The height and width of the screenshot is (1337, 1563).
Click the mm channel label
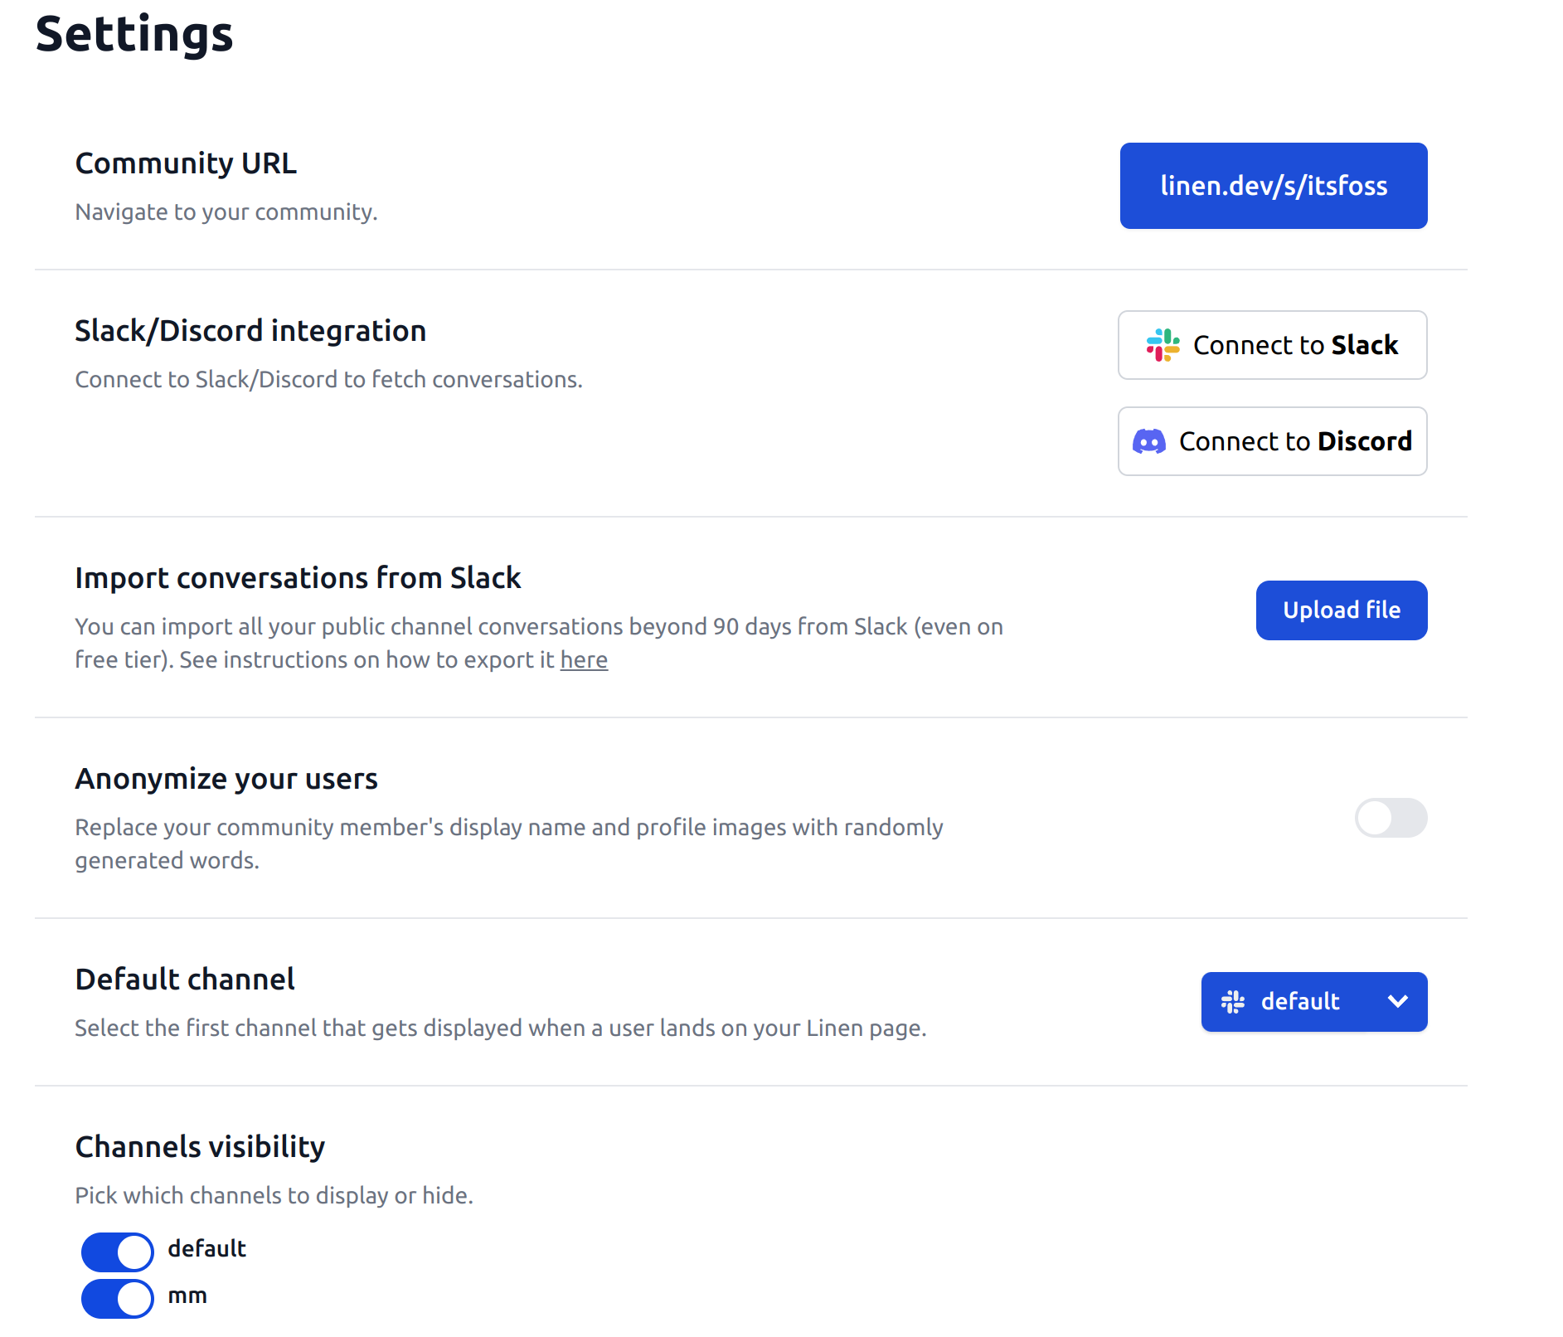click(187, 1296)
